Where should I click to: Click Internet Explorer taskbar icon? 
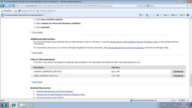(13, 105)
